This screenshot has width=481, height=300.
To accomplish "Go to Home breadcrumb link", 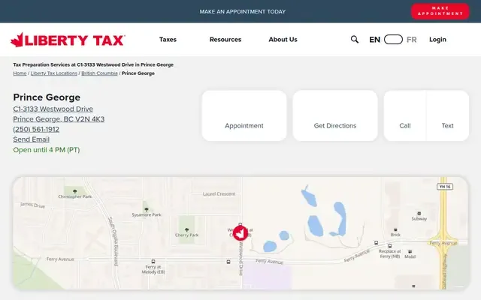I will (x=20, y=73).
